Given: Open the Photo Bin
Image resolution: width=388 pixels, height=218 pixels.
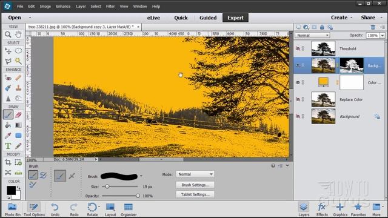Looking at the screenshot, I should (x=12, y=209).
